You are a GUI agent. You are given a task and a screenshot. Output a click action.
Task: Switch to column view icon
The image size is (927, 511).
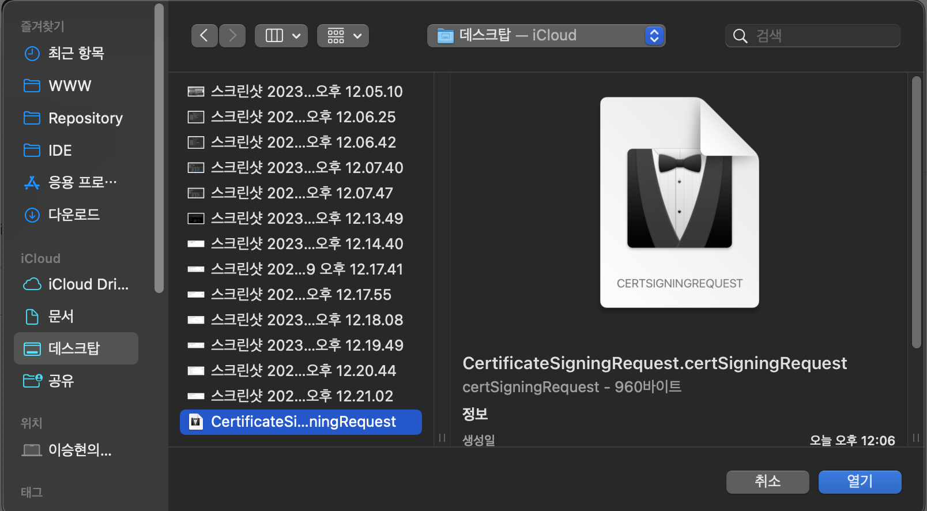point(274,36)
